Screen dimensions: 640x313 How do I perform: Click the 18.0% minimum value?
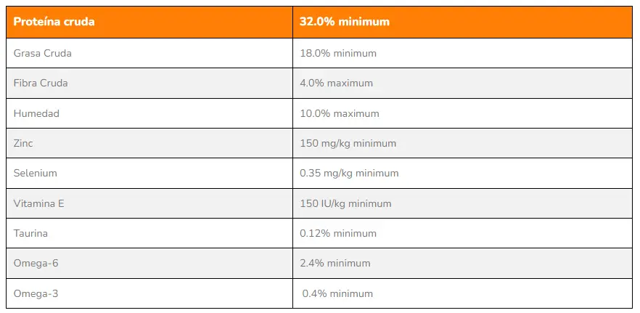point(338,53)
